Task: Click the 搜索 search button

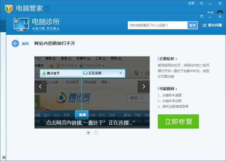Action: [192, 25]
